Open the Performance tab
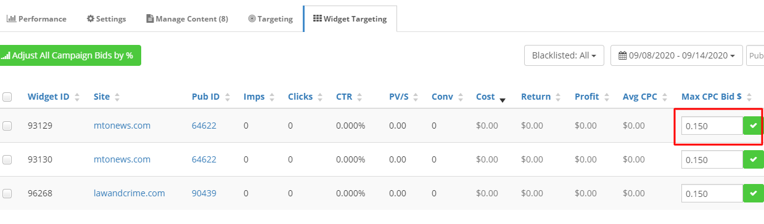 (x=36, y=18)
